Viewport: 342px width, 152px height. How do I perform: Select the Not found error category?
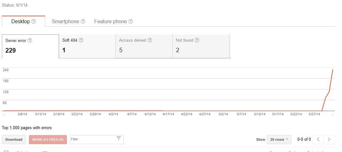click(201, 46)
